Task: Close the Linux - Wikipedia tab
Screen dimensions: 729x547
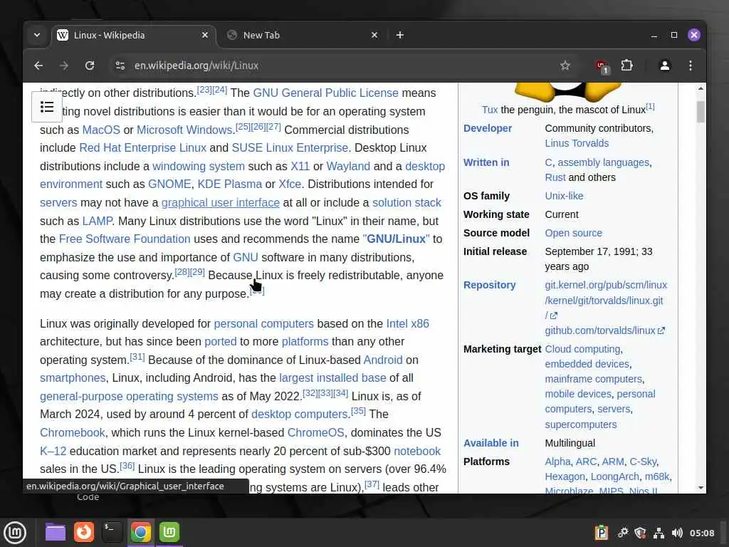Action: [x=204, y=35]
